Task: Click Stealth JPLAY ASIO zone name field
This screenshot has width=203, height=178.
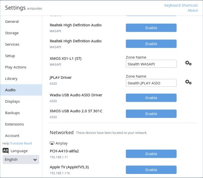Action: click(151, 83)
